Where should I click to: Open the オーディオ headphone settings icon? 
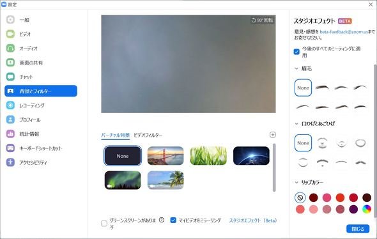coord(10,48)
